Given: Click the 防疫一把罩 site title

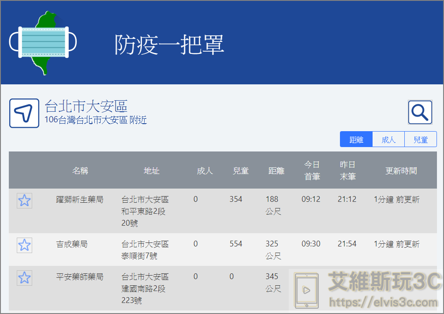Looking at the screenshot, I should click(x=169, y=45).
